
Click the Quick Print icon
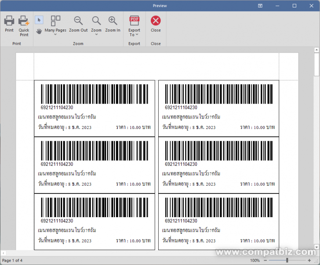point(24,21)
